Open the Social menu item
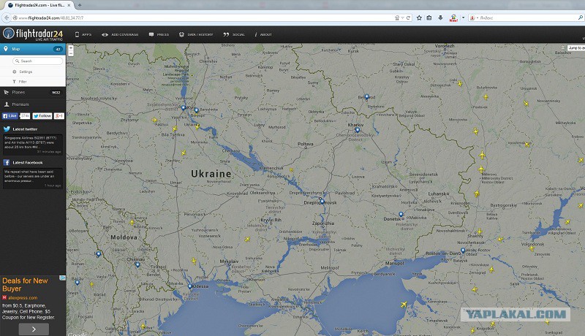Screen dimensions: 585x336 point(234,34)
